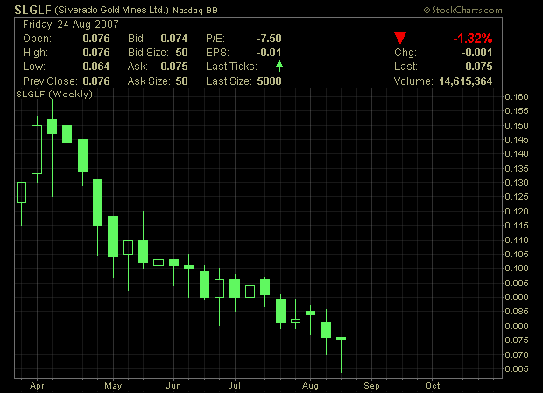Viewport: 543px width, 393px height.
Task: Click the Nasdaq BB exchange label
Action: pos(195,11)
